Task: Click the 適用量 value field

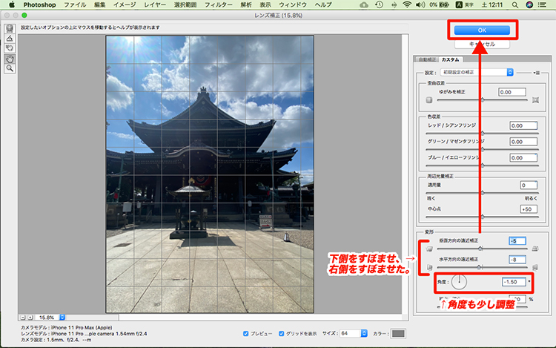Action: coord(529,186)
